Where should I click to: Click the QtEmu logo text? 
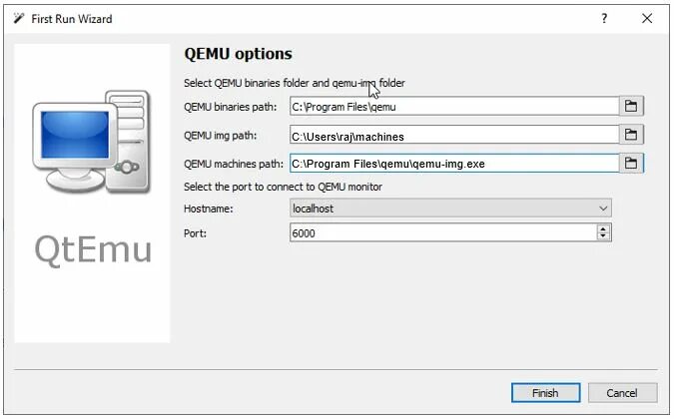click(93, 250)
